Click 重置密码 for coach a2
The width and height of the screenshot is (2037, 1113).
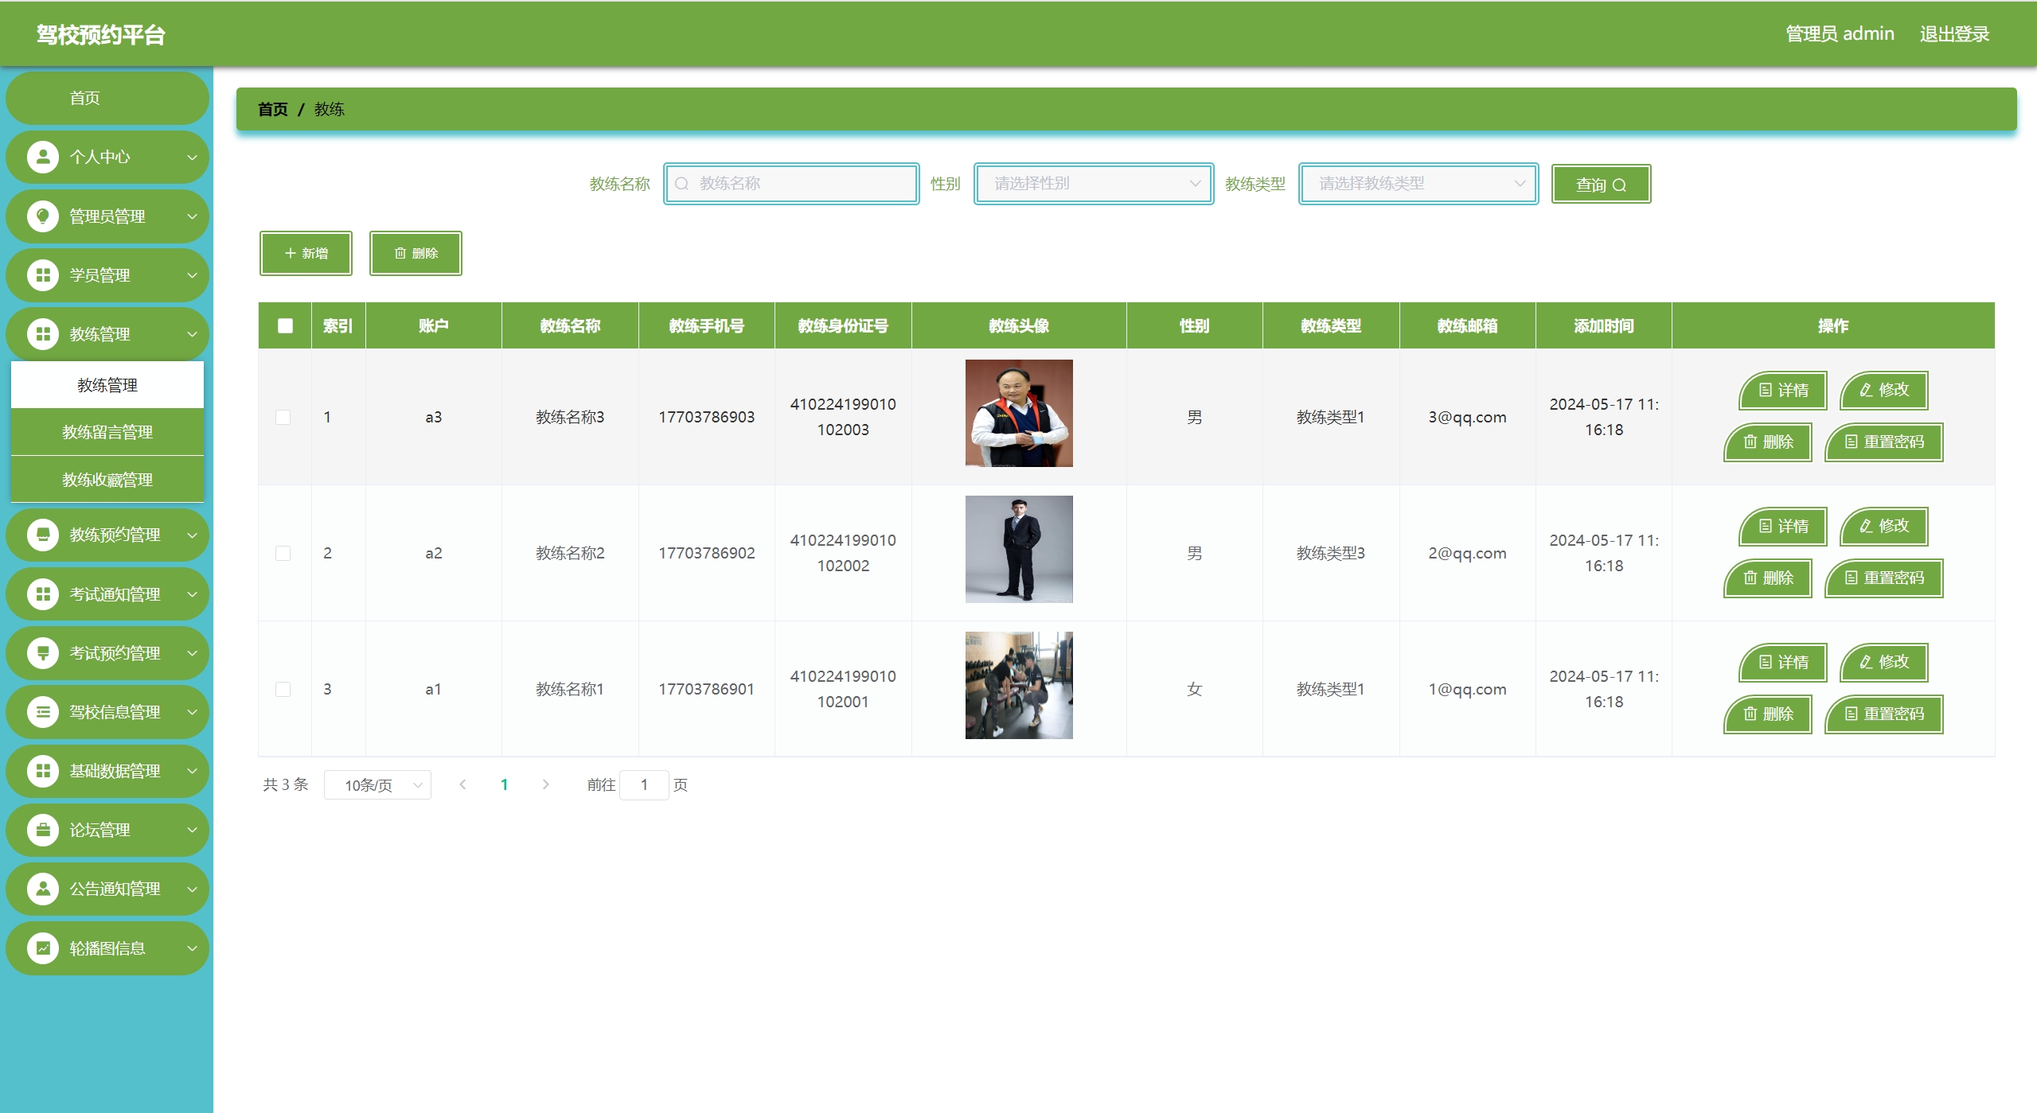tap(1883, 578)
